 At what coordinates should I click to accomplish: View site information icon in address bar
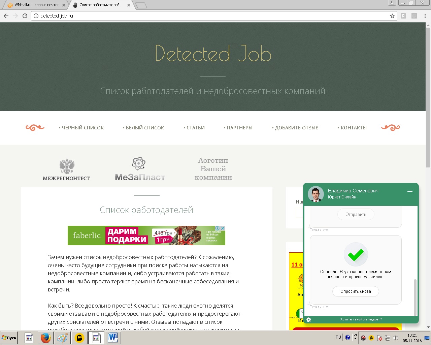(36, 16)
